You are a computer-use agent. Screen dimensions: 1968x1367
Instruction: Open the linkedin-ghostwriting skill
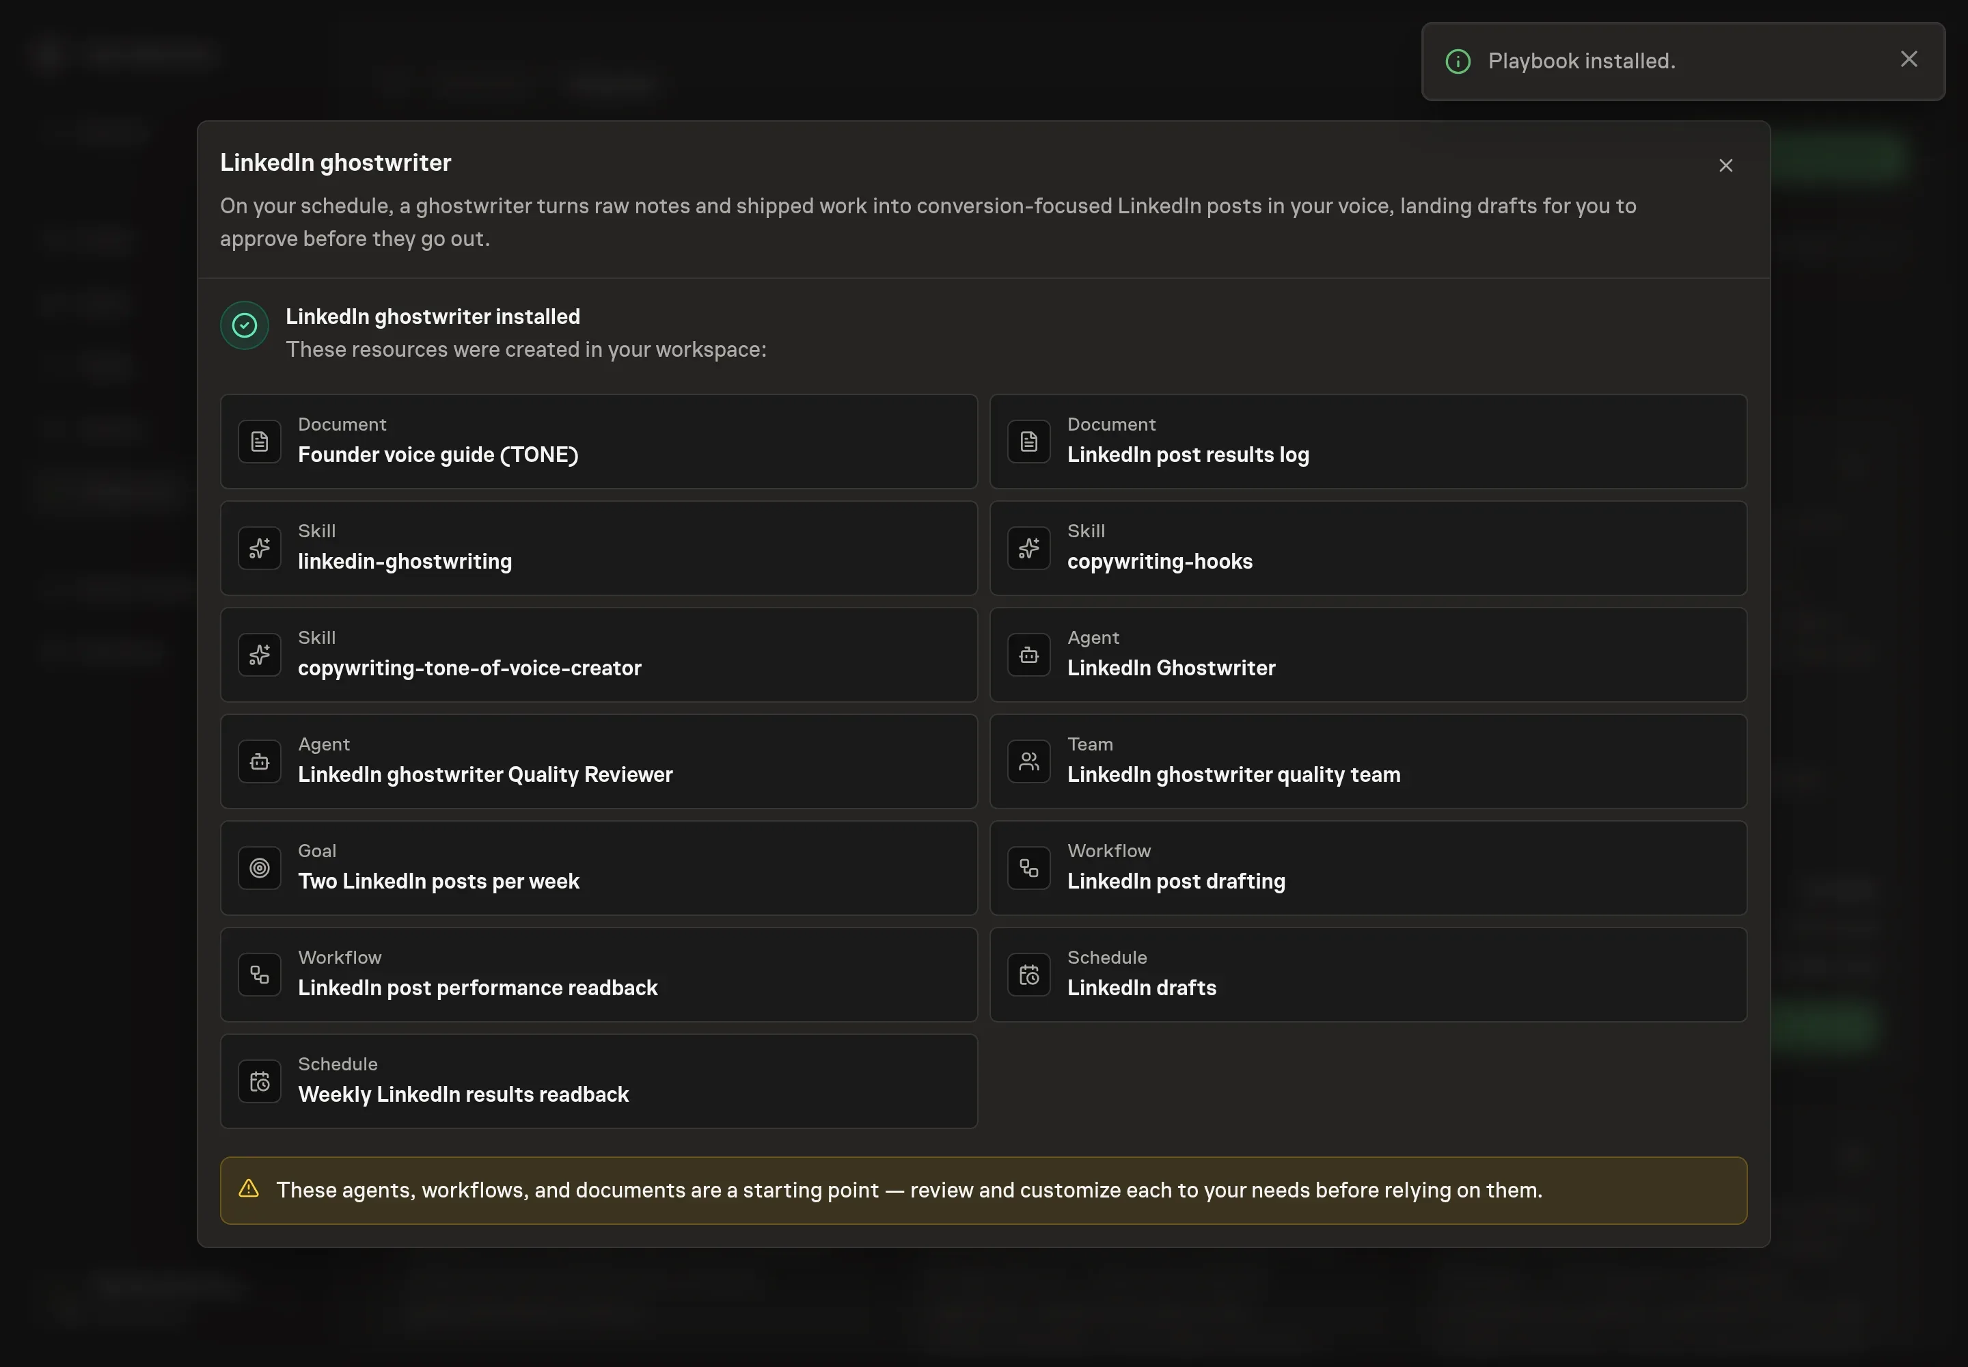(x=599, y=548)
